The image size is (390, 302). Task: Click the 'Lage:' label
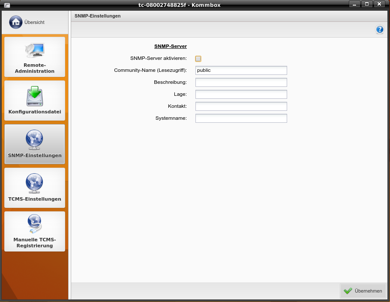coord(180,94)
